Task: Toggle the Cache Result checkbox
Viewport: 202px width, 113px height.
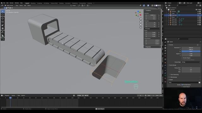Action: (x=182, y=87)
